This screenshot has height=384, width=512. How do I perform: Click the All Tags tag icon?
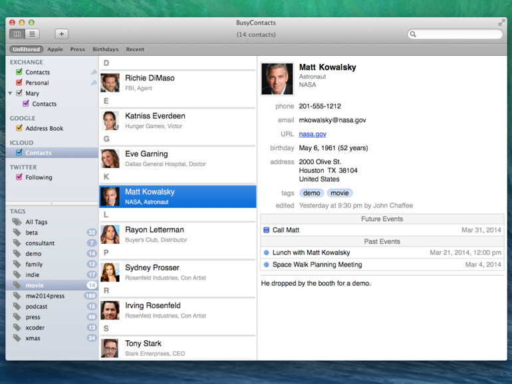click(x=17, y=222)
